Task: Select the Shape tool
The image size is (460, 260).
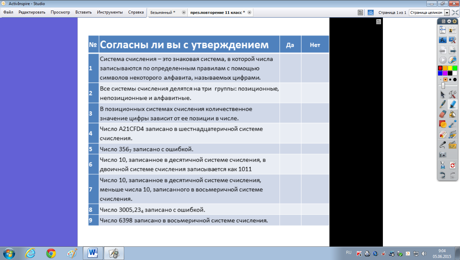Action: point(443,124)
